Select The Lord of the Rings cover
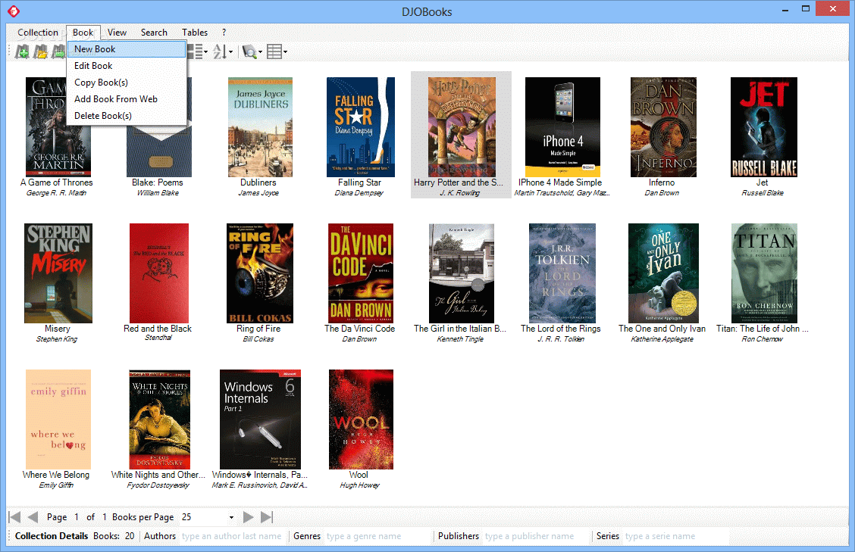This screenshot has width=855, height=552. click(x=562, y=273)
